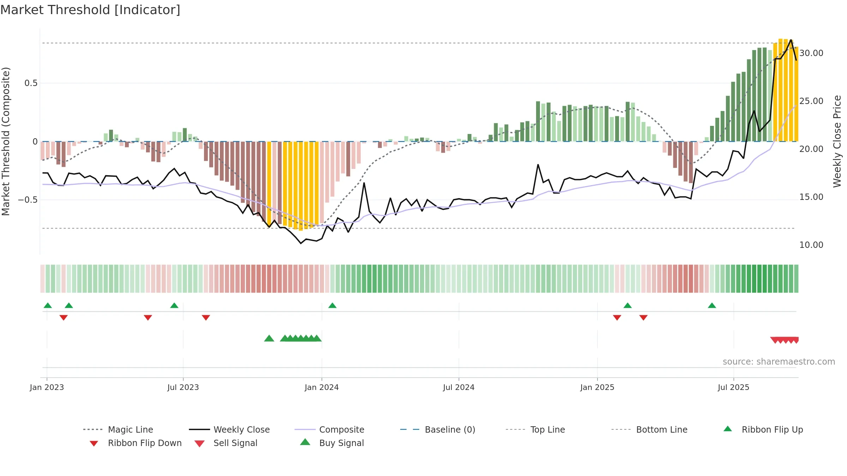Click the Jul 2025 x-axis label
Viewport: 847px width, 476px height.
click(734, 387)
